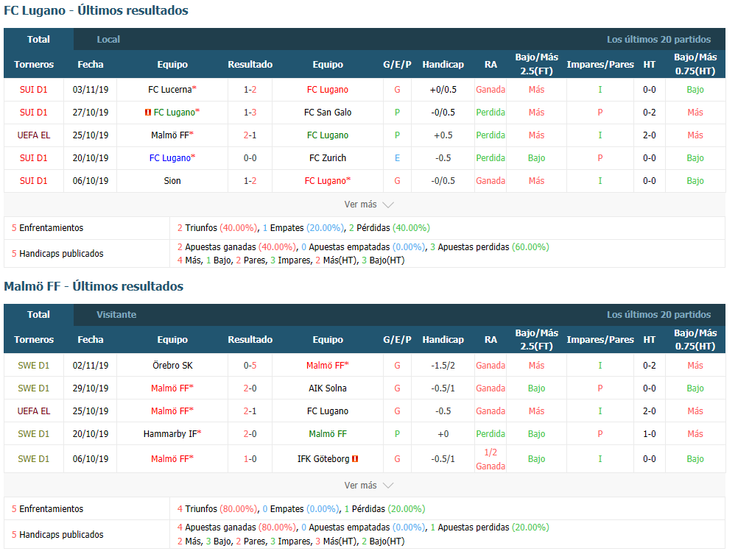
Task: Open the FC Lucerna team link
Action: tap(170, 89)
